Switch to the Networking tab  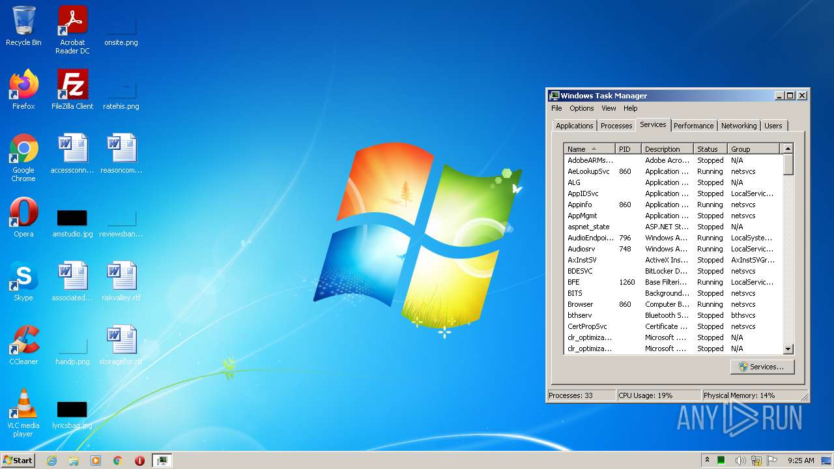(x=739, y=126)
